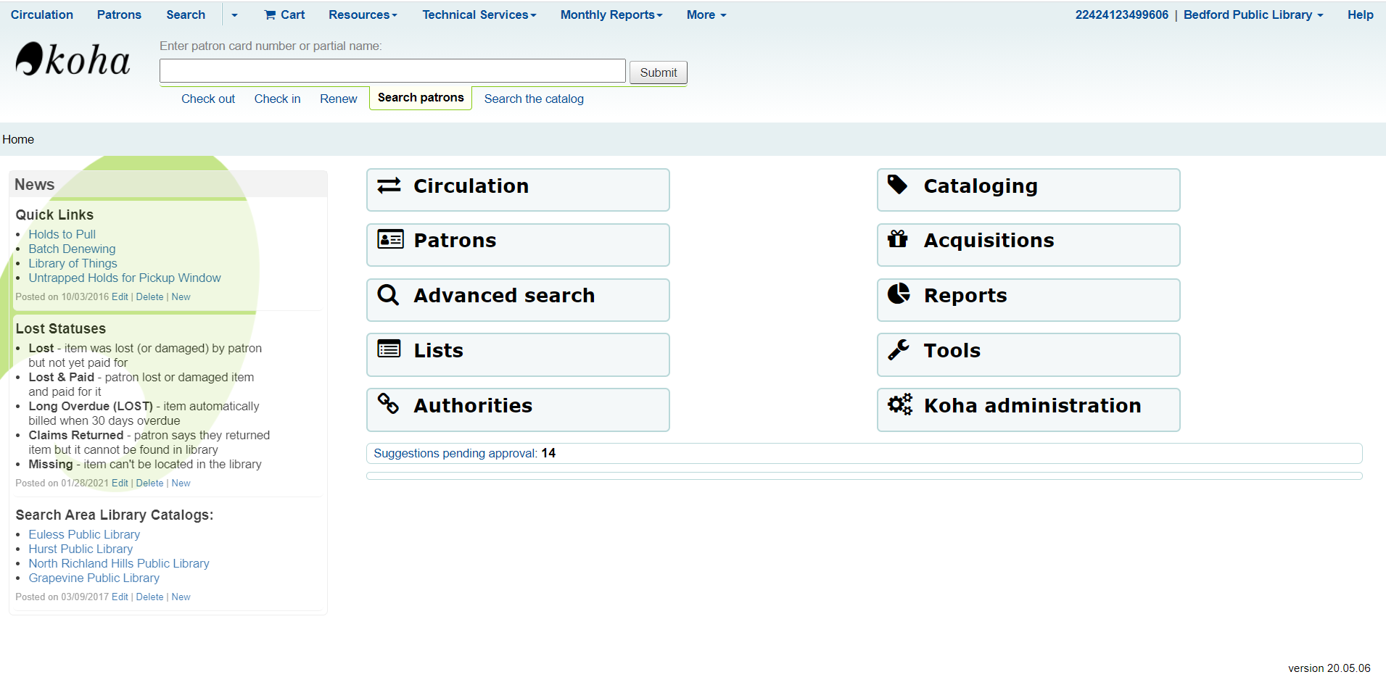1386x685 pixels.
Task: Open the Monthly Reports dropdown
Action: point(611,14)
